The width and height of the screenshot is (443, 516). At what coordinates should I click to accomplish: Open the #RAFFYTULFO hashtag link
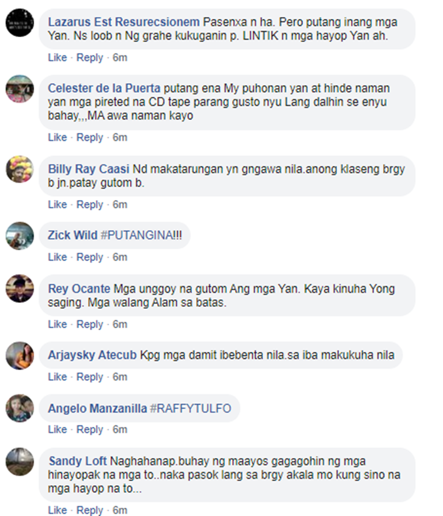[191, 409]
